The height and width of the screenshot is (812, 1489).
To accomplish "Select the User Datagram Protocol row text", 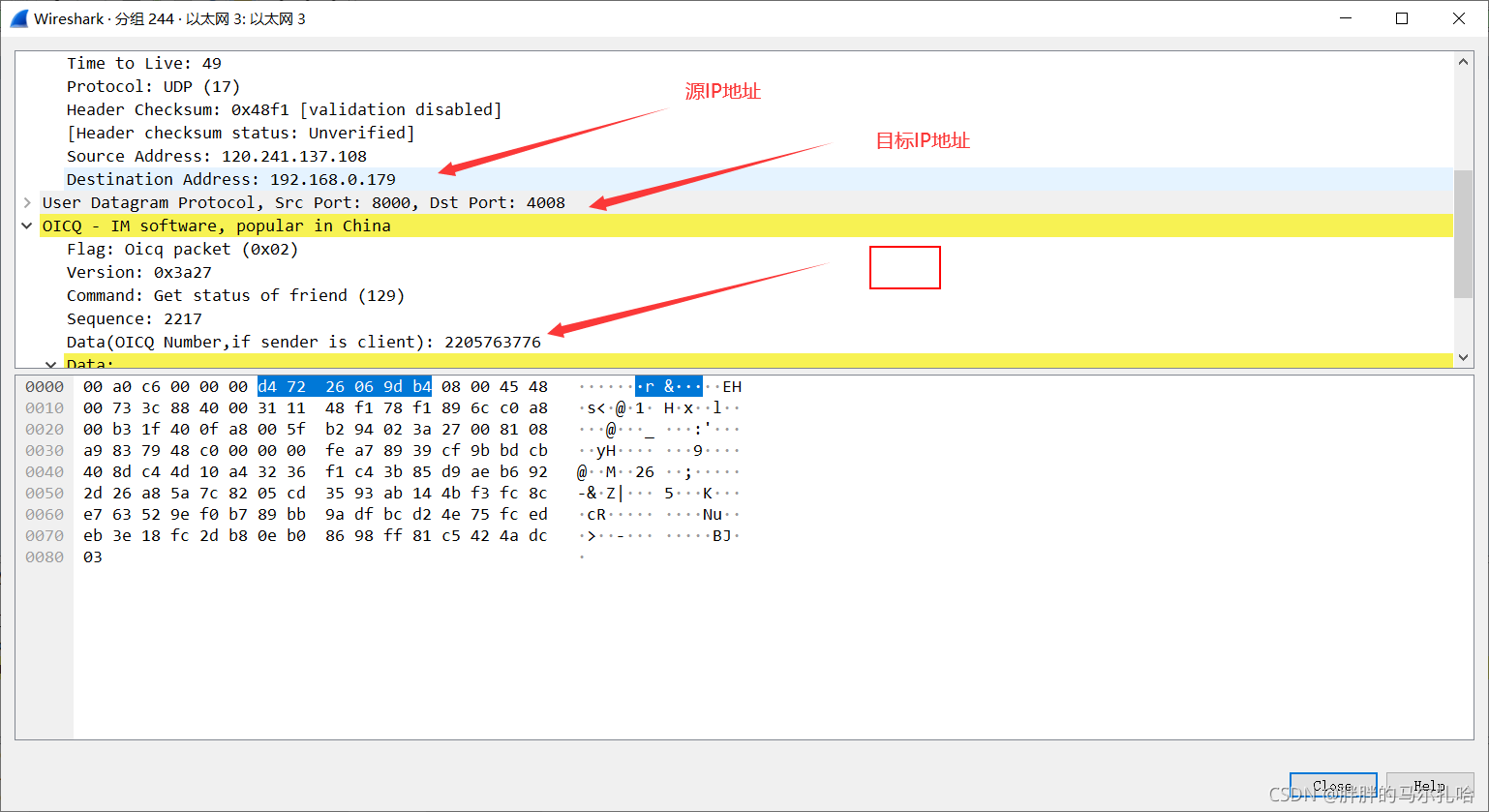I will pos(303,202).
